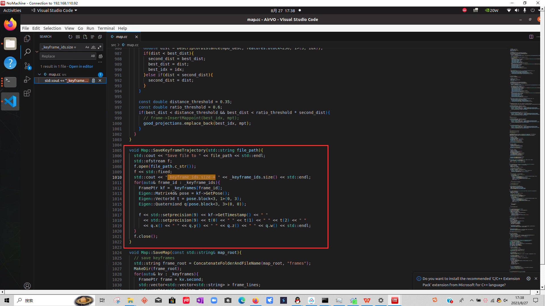Refresh the search results

pyautogui.click(x=70, y=37)
